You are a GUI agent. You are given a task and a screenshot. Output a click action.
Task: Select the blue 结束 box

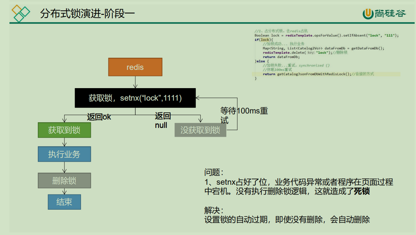coord(64,202)
